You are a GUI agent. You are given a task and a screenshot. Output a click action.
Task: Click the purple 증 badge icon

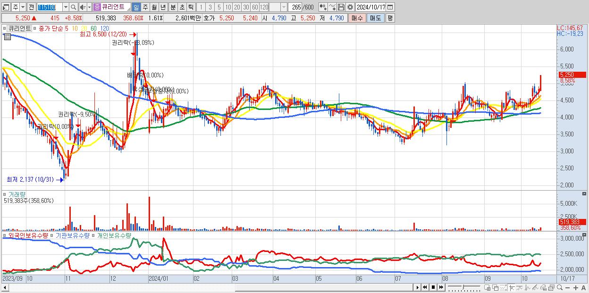[97, 7]
